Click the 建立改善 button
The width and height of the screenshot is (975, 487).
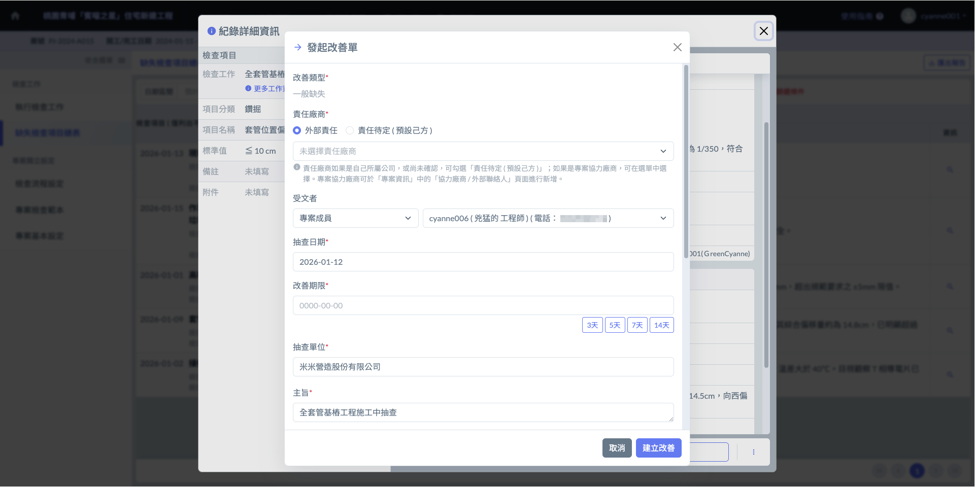click(658, 448)
